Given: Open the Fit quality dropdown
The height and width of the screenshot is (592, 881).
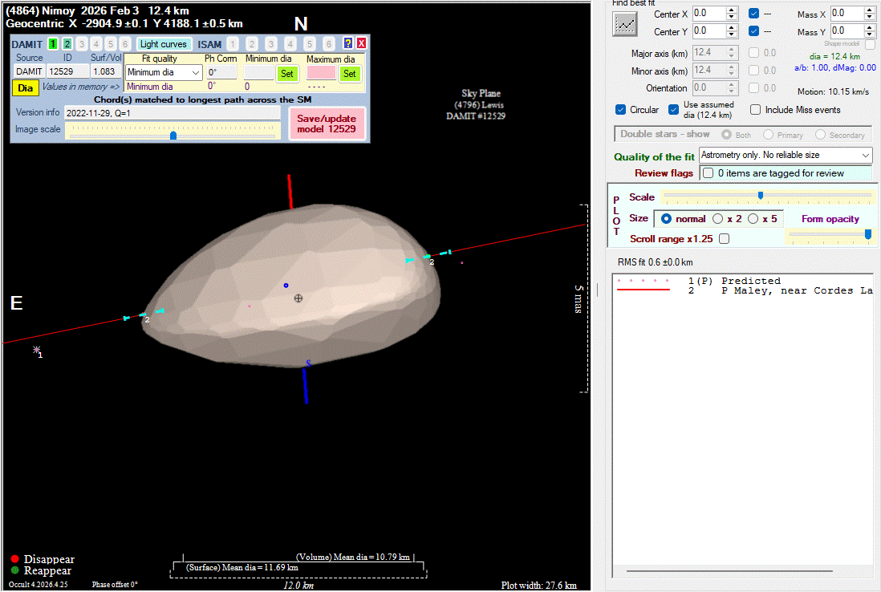Looking at the screenshot, I should (x=164, y=73).
